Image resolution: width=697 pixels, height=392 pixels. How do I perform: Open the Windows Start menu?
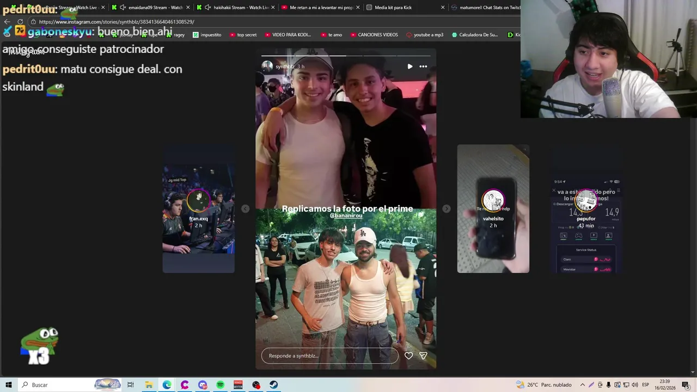coord(8,385)
